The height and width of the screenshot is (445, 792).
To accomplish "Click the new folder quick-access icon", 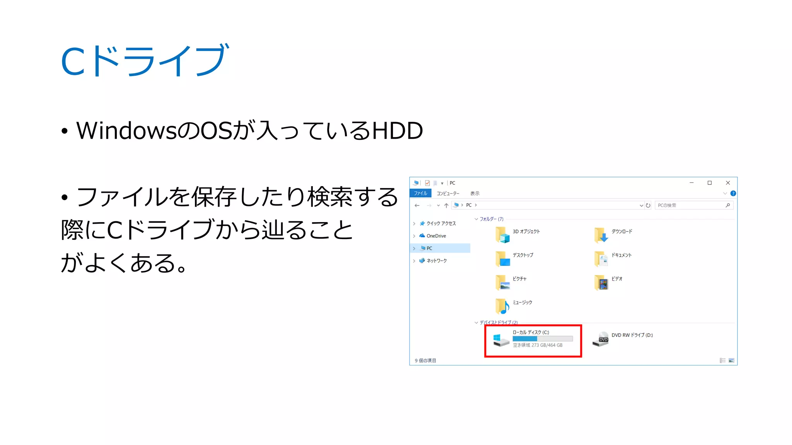I will click(x=435, y=183).
